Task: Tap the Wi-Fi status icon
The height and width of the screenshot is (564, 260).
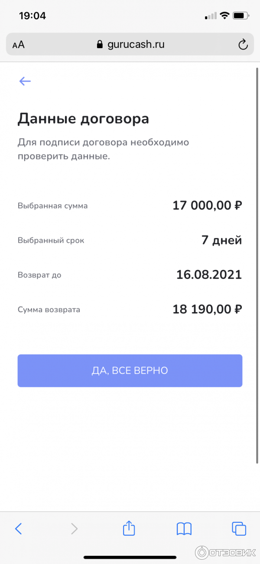Action: point(224,16)
